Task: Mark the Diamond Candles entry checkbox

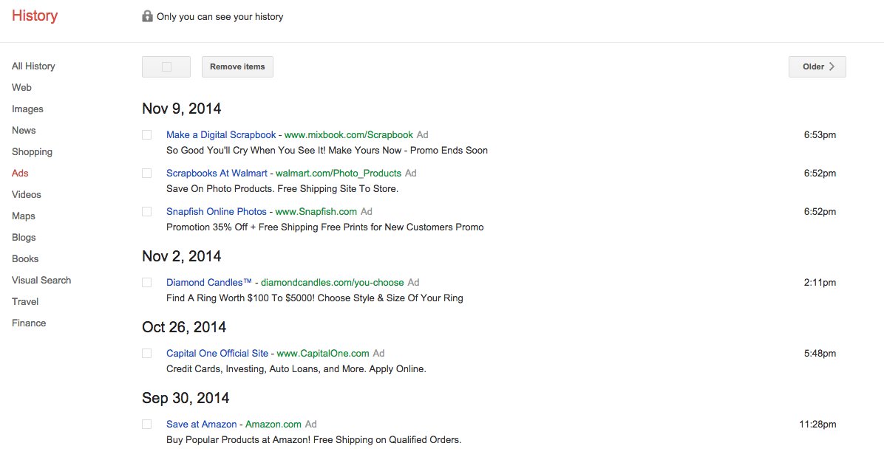Action: (147, 283)
